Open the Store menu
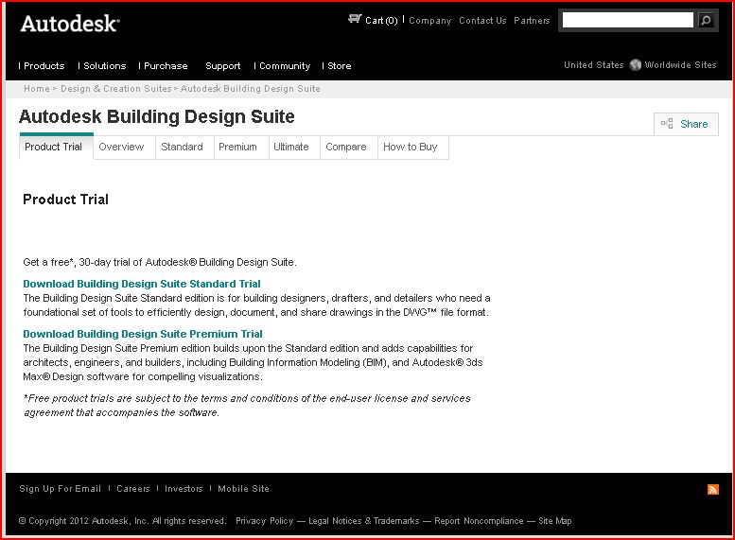The image size is (735, 540). click(x=339, y=66)
